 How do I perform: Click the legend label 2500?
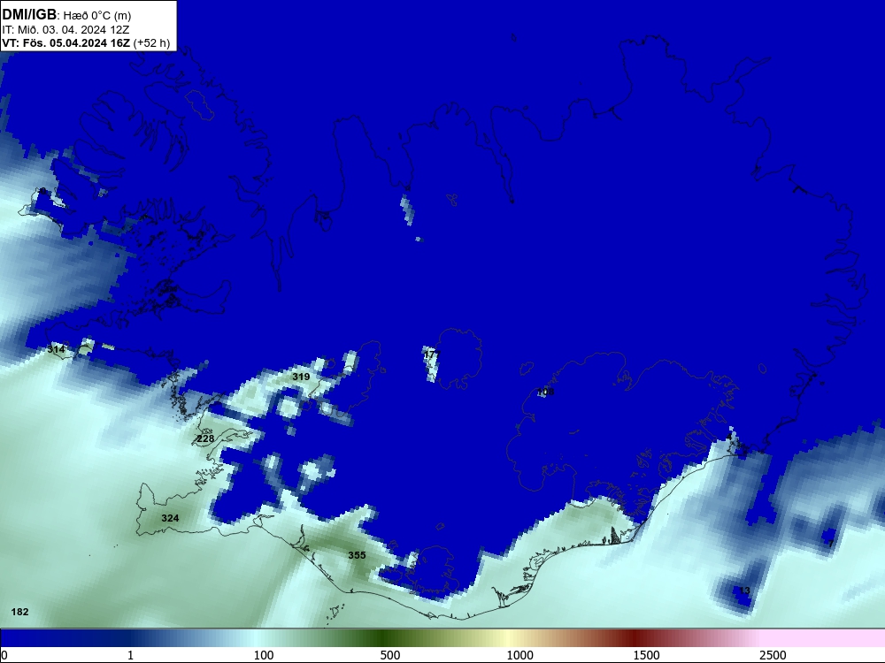click(x=773, y=655)
